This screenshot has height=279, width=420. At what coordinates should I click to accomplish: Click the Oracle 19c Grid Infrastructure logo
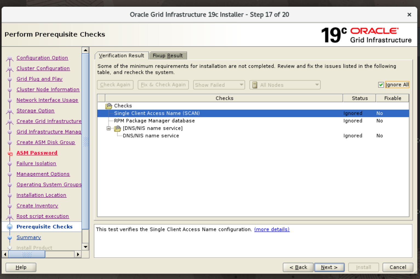pos(366,35)
